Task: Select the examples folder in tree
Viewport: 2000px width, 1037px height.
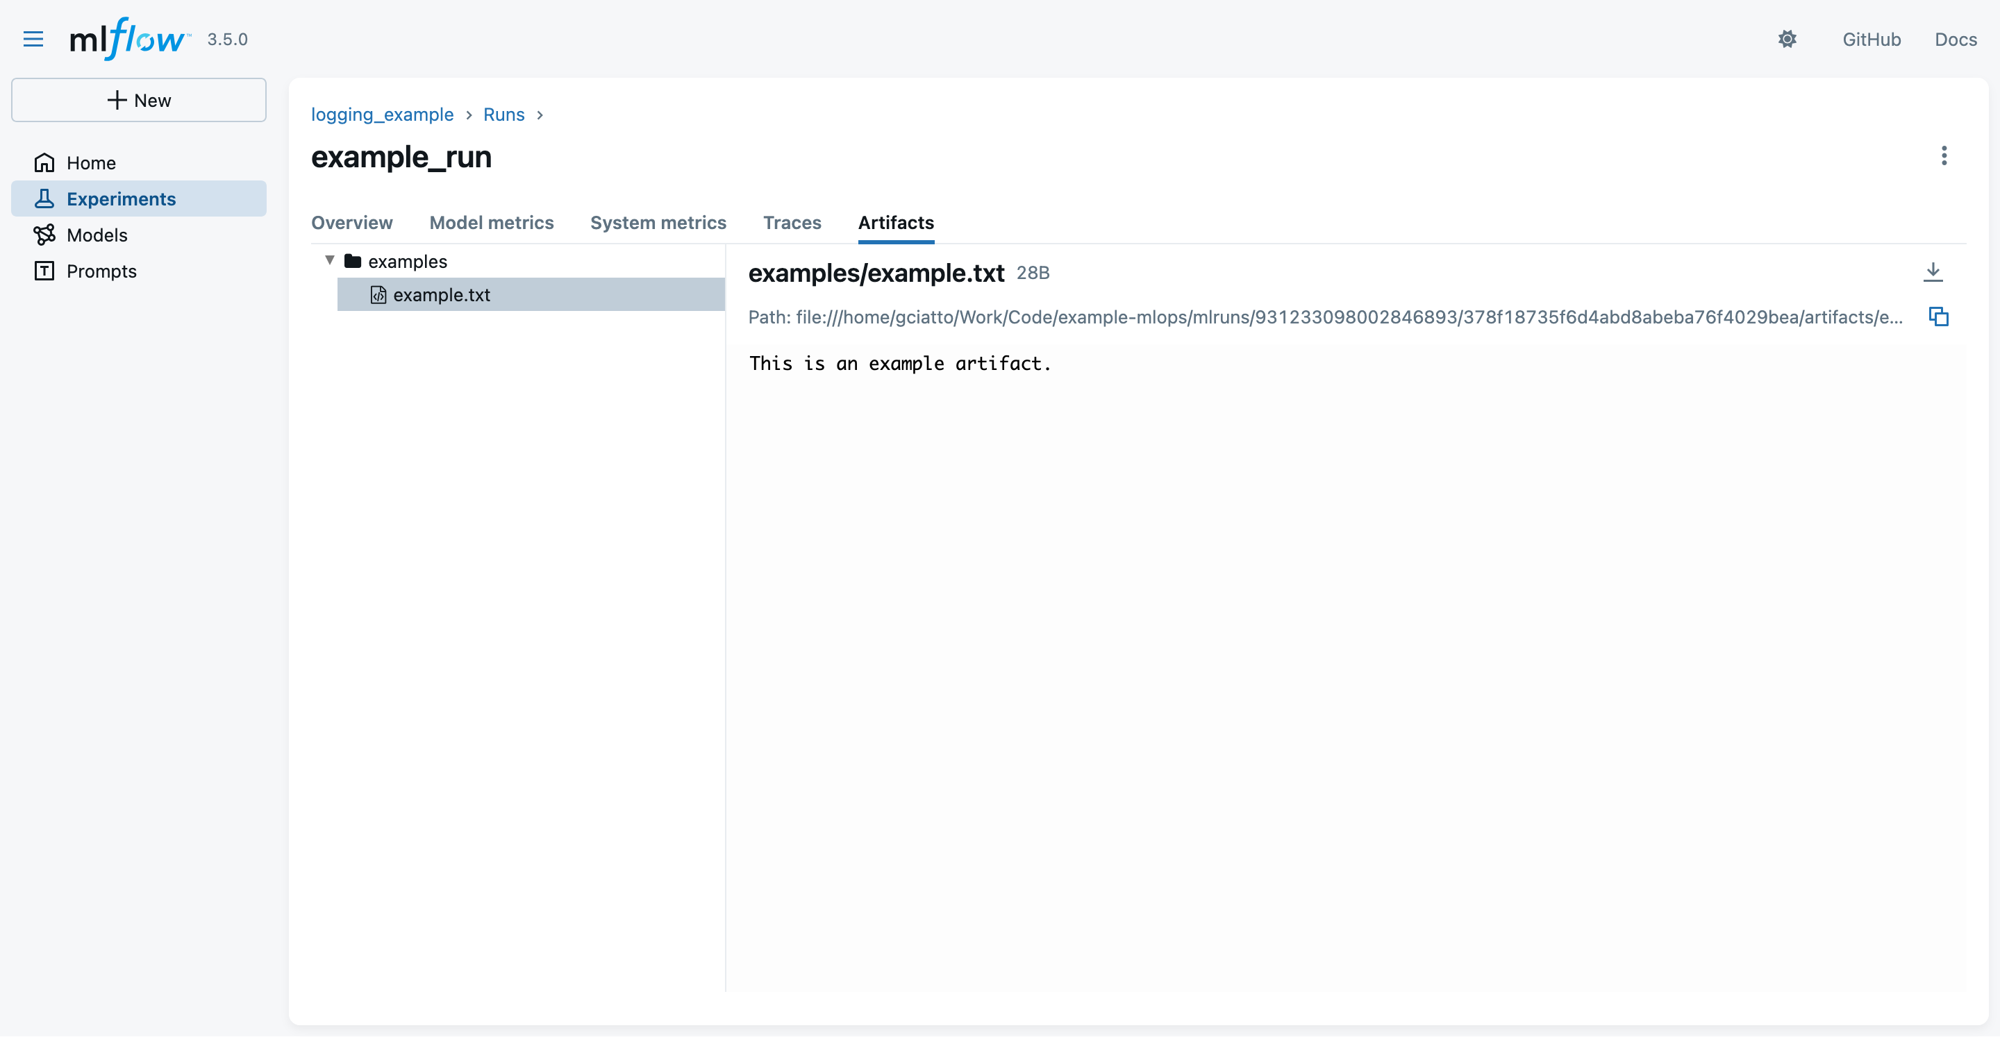Action: [x=407, y=262]
